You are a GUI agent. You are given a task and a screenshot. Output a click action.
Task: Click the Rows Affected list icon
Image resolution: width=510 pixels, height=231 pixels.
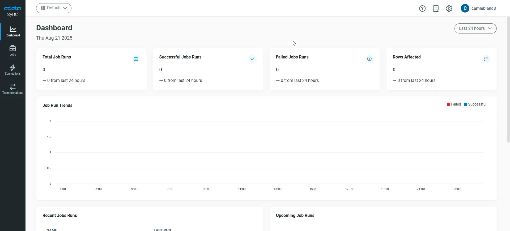click(486, 59)
